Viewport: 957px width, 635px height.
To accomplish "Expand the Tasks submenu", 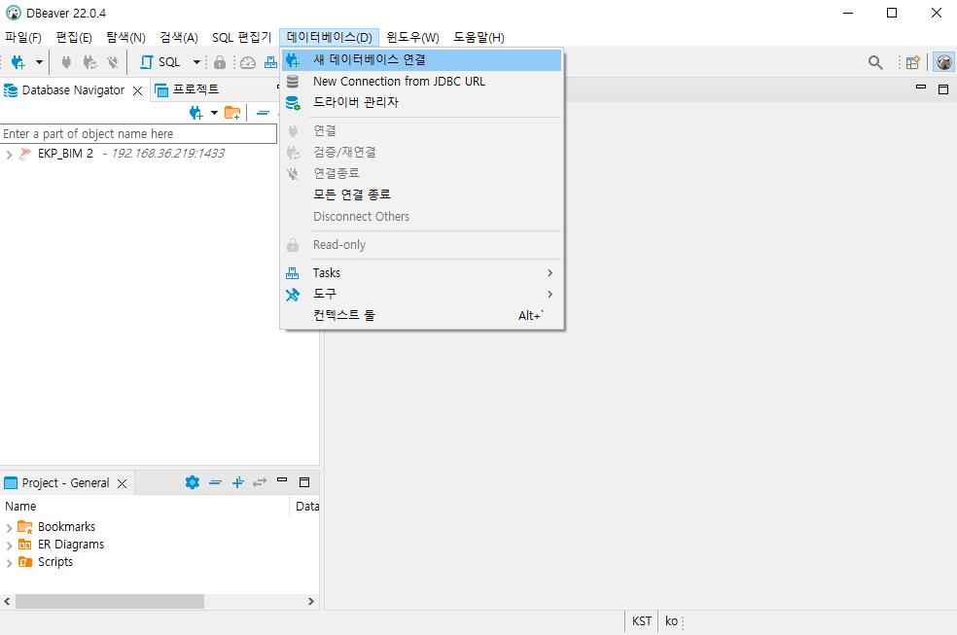I will 327,272.
